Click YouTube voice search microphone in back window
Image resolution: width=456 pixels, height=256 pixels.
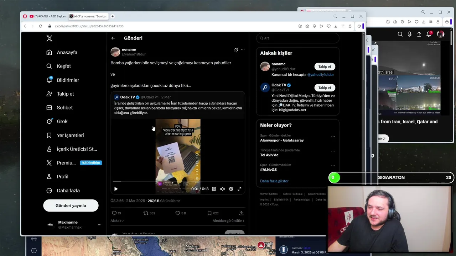coord(410,34)
